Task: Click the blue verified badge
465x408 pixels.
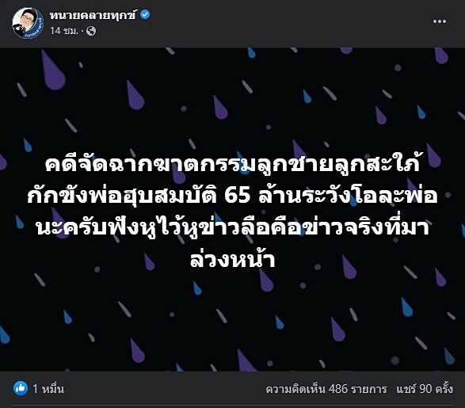Action: (x=145, y=14)
